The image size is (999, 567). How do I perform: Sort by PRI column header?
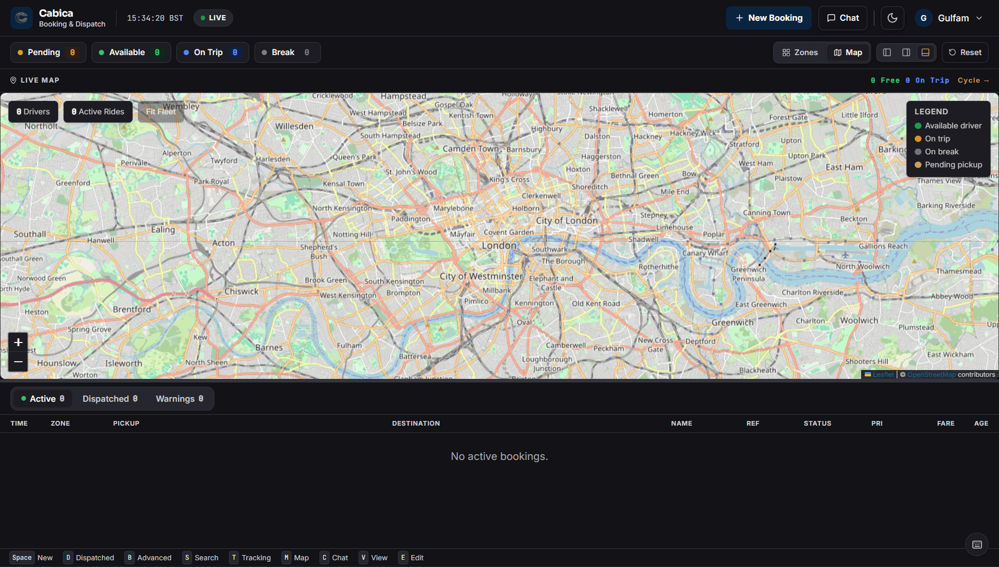pyautogui.click(x=877, y=424)
